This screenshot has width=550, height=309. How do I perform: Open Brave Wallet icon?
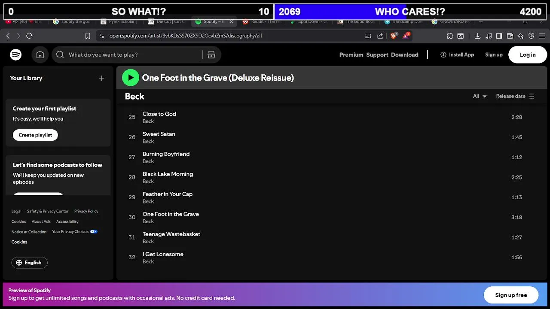pyautogui.click(x=510, y=36)
